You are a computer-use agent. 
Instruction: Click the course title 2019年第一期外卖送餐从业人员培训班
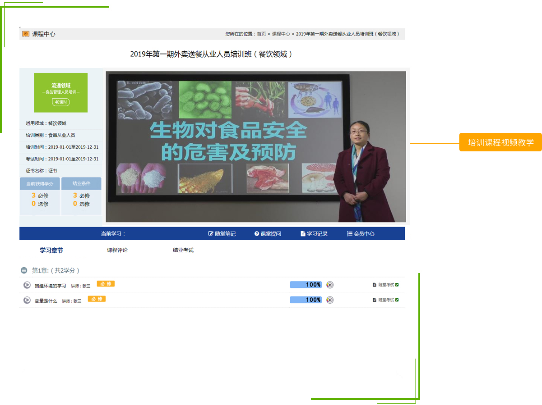(211, 54)
